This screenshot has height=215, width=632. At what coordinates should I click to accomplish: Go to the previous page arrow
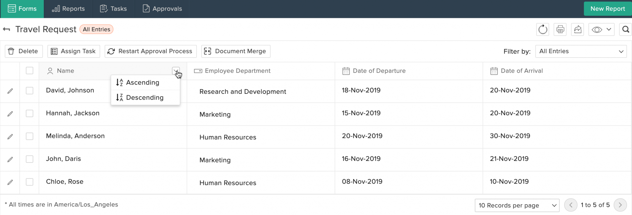click(571, 205)
